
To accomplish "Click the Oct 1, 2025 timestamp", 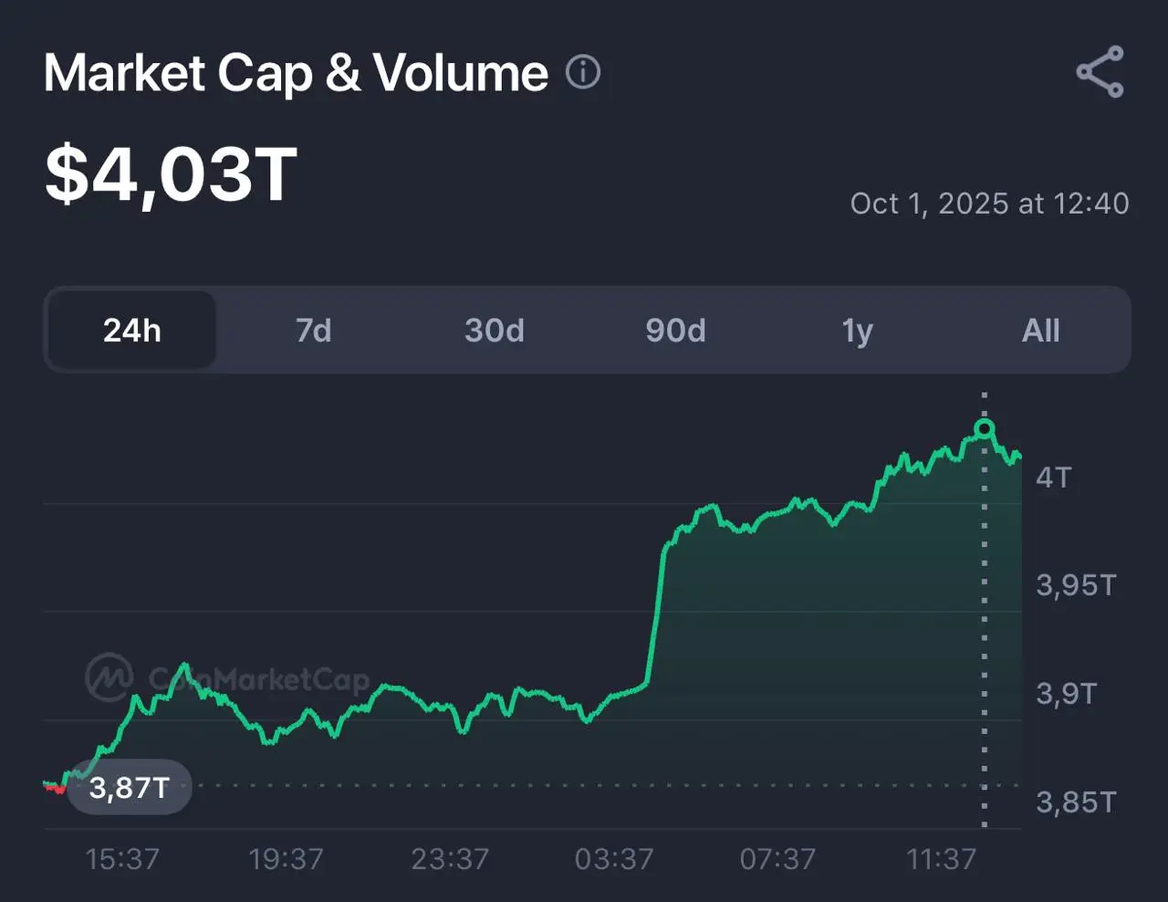I will click(989, 204).
